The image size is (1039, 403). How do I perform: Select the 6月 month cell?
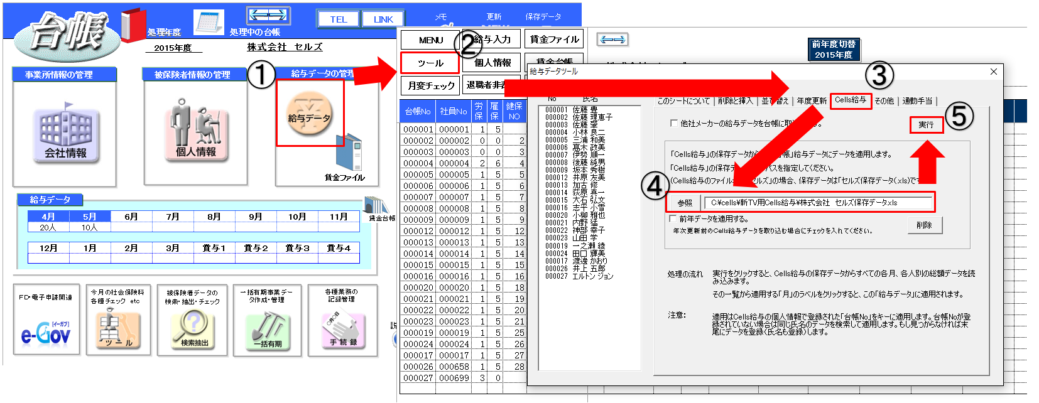[x=131, y=217]
